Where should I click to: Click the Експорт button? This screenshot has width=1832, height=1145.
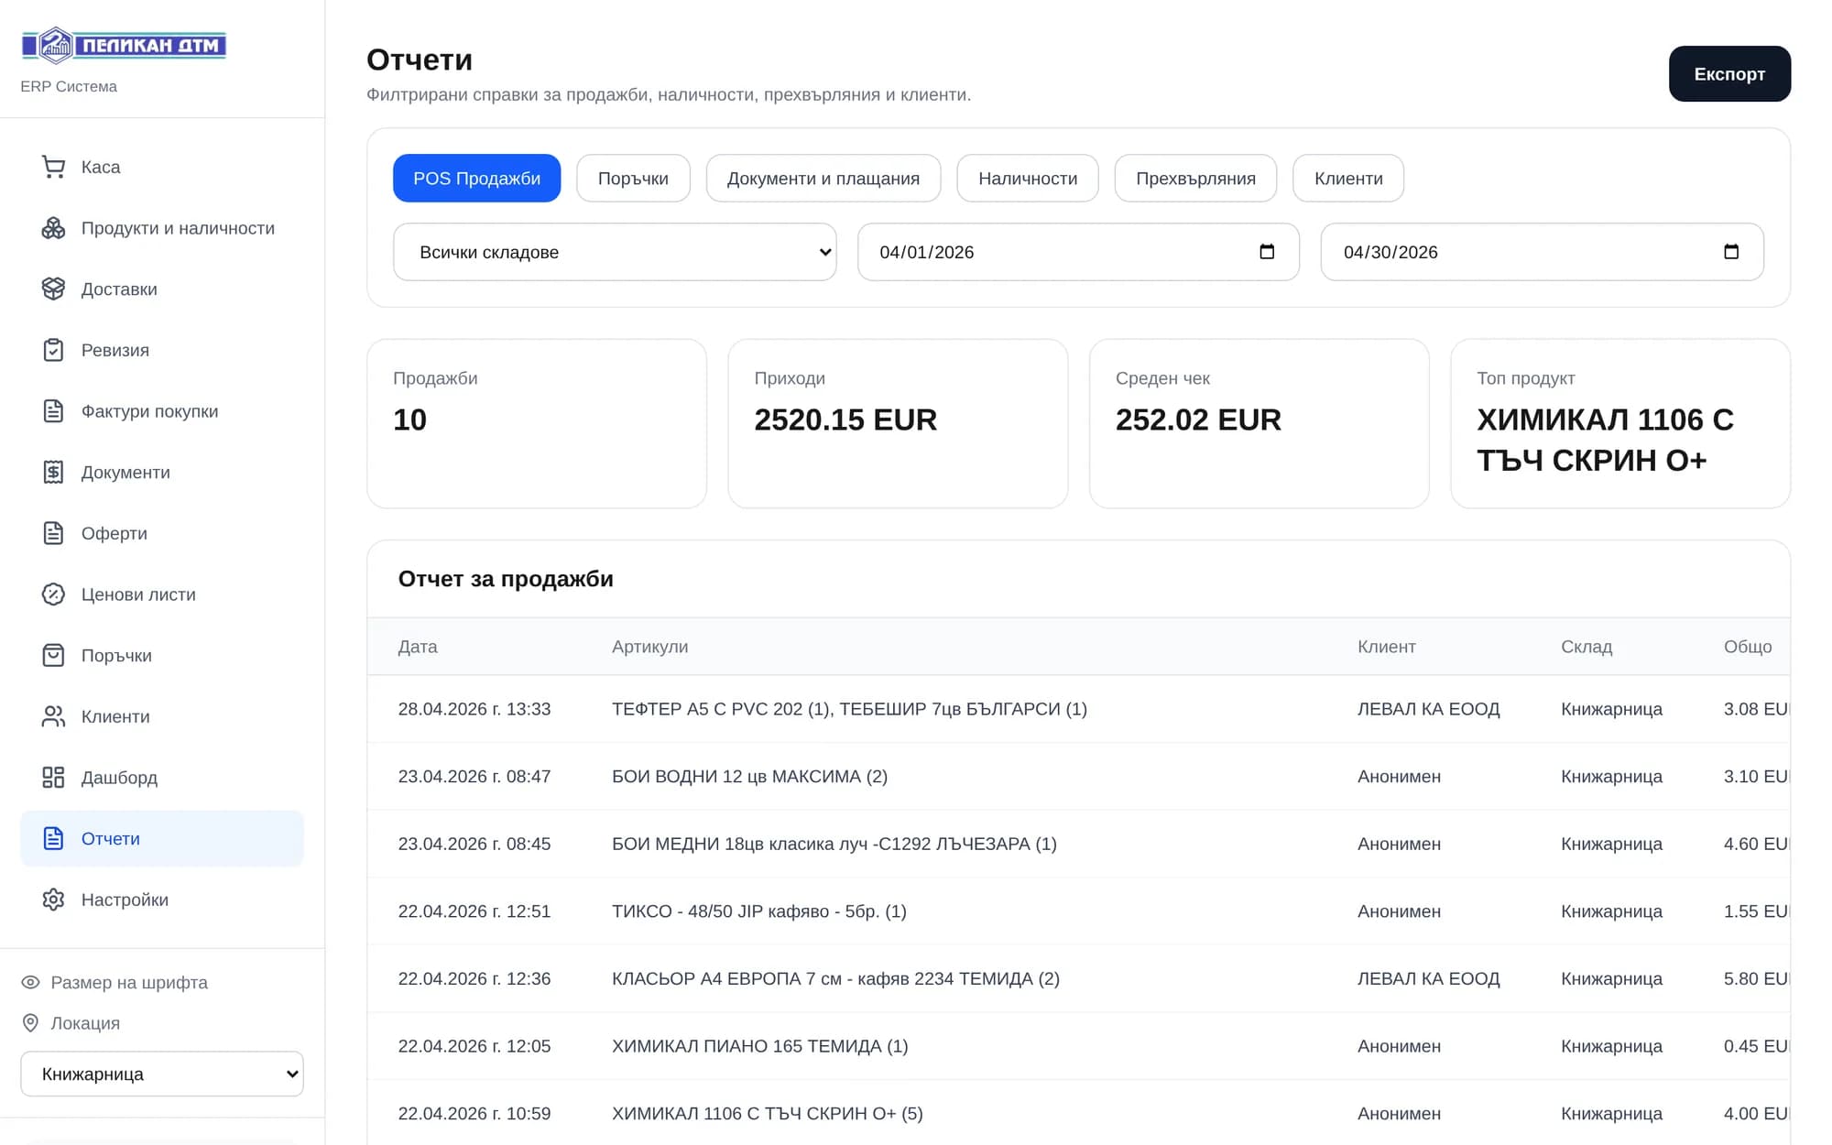tap(1729, 74)
